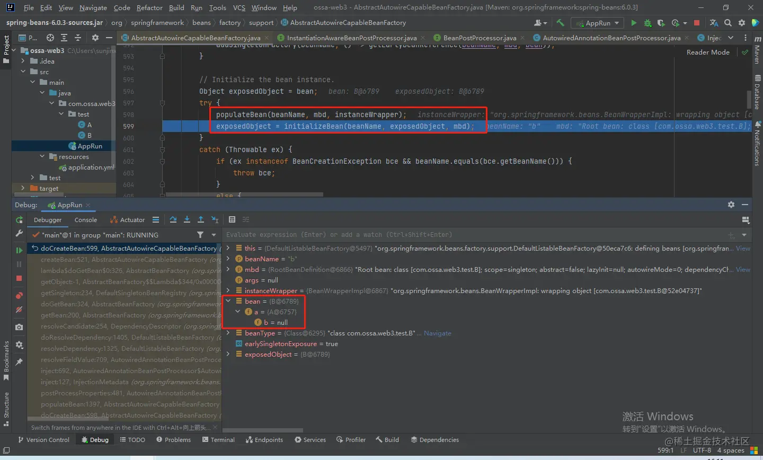
Task: Resume program in debug sidebar
Action: [x=19, y=250]
